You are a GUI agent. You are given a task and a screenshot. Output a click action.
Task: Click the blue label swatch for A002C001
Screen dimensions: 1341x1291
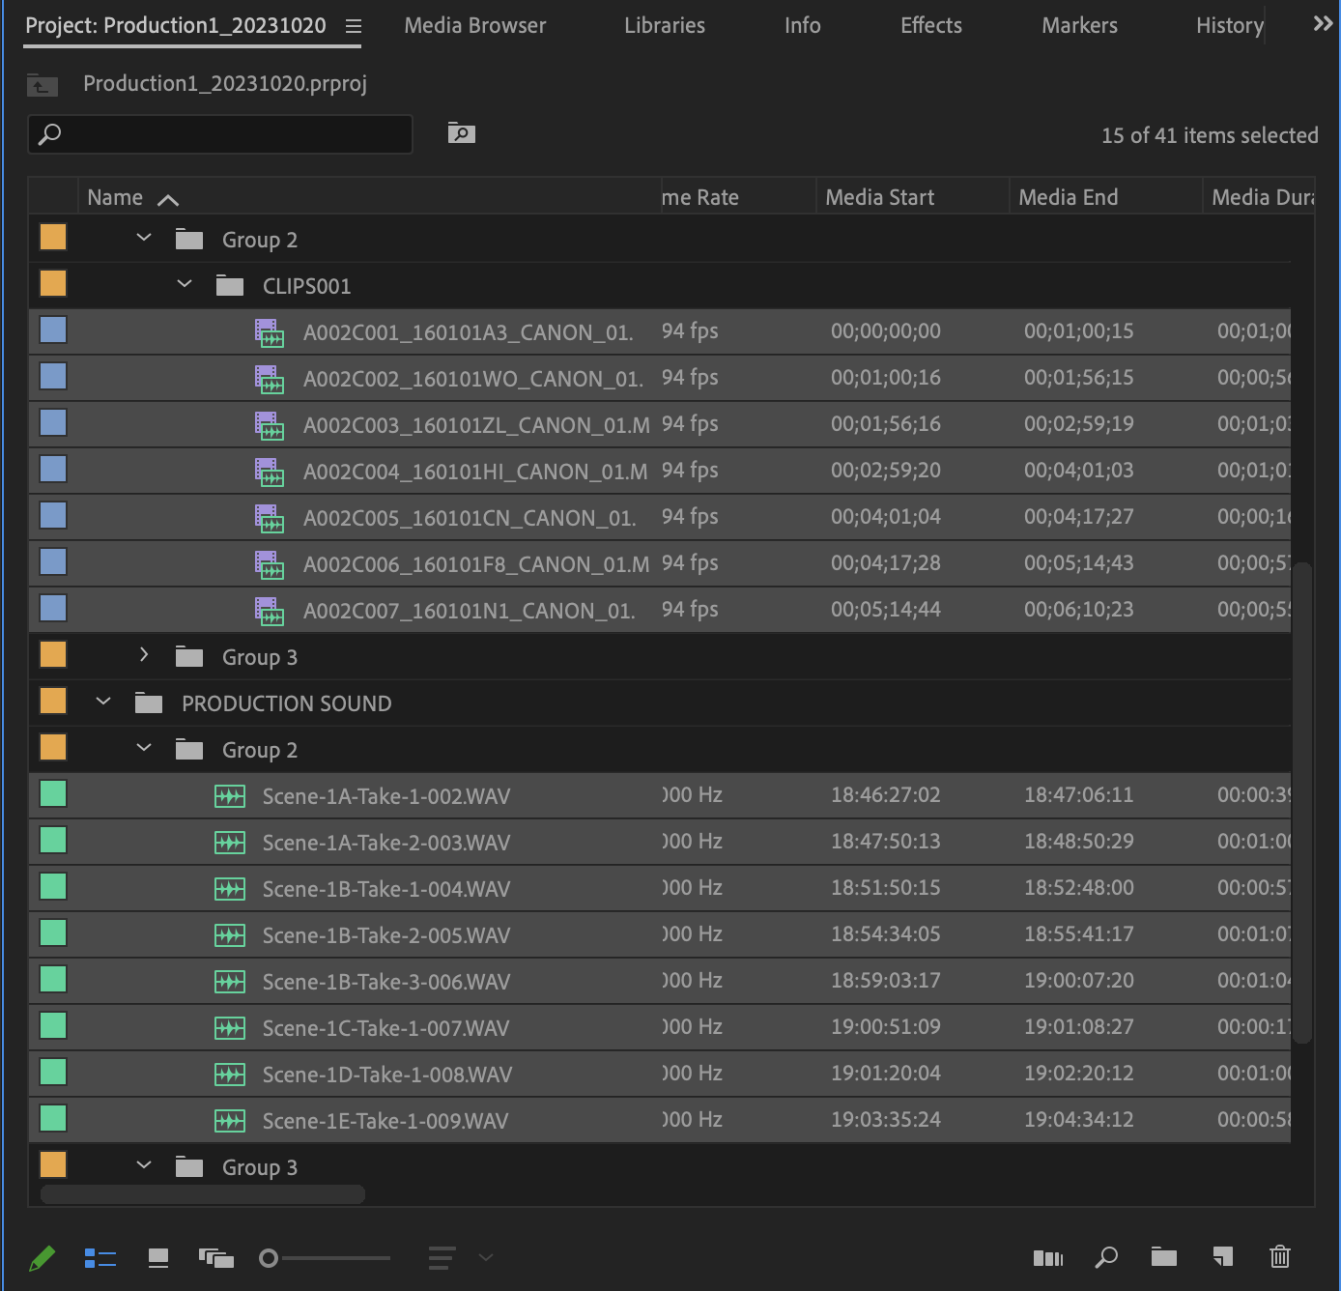(53, 330)
